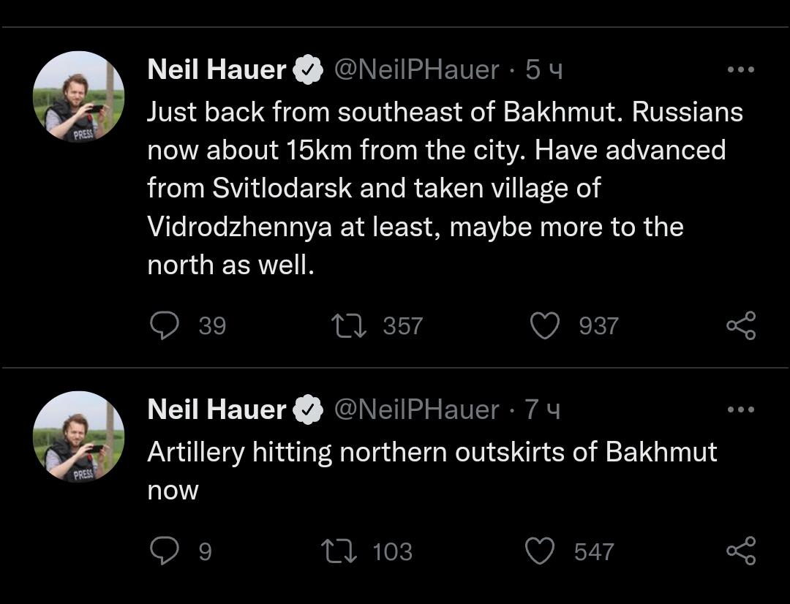This screenshot has height=604, width=790.
Task: Open more options on the second tweet
Action: point(740,409)
